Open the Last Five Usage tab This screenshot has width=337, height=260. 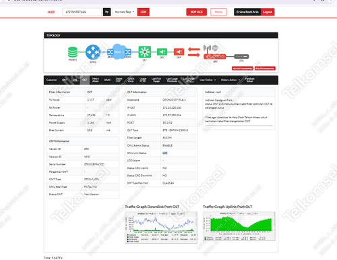(156, 80)
